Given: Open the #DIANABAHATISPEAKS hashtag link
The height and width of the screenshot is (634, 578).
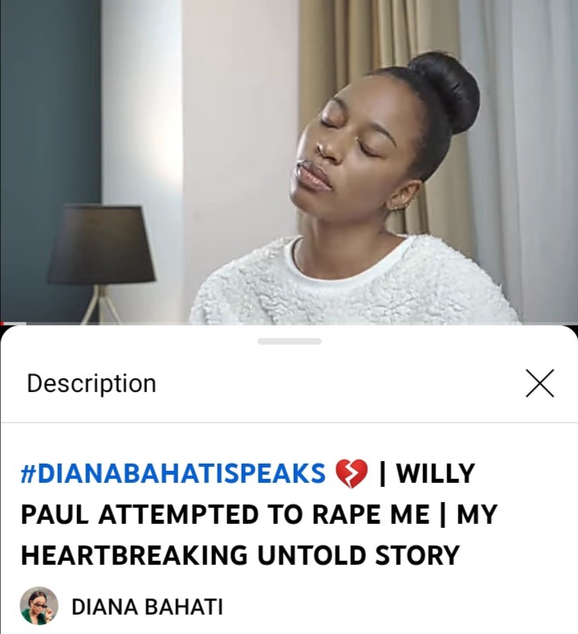Looking at the screenshot, I should tap(173, 473).
